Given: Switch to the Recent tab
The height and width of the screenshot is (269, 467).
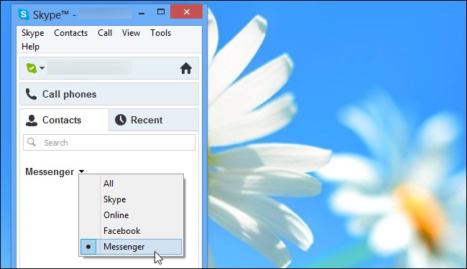Looking at the screenshot, I should tap(154, 120).
